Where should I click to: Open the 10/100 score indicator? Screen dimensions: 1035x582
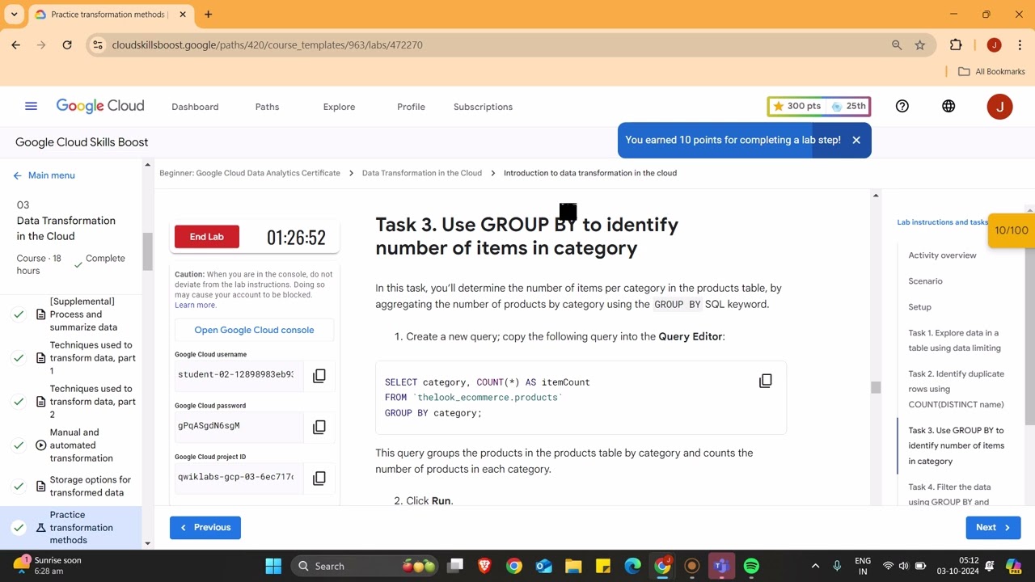click(x=1011, y=230)
